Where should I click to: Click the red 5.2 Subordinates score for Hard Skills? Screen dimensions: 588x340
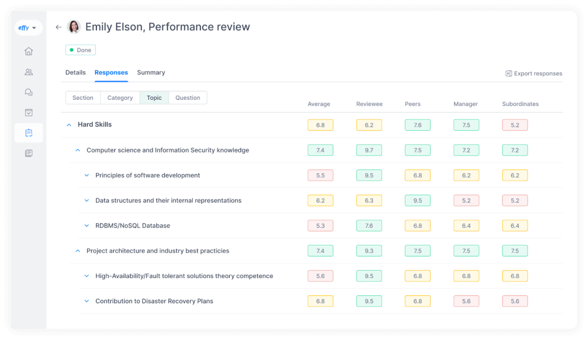tap(514, 125)
